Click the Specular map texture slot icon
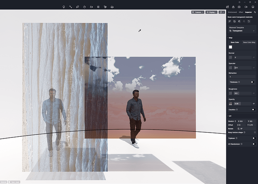Screen dimensions: 258x184 tap(230, 68)
